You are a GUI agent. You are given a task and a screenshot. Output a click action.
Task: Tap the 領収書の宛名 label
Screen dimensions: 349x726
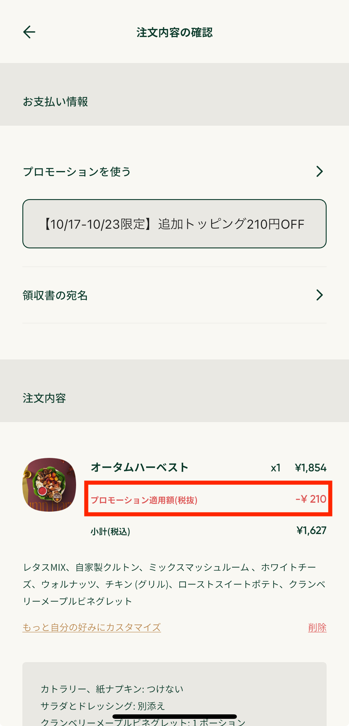pos(55,295)
